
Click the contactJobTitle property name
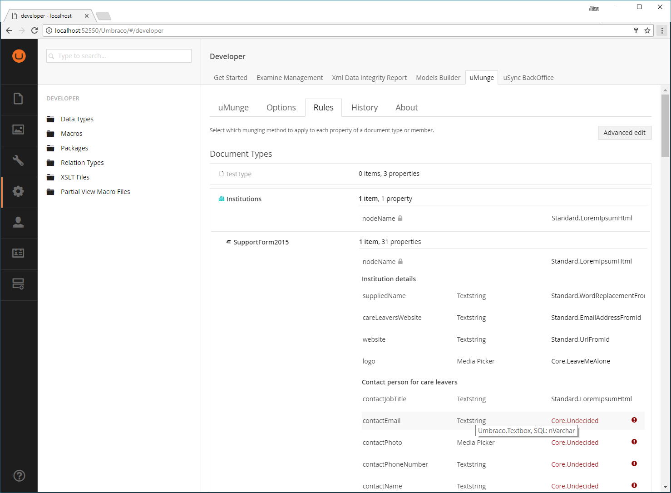tap(385, 399)
